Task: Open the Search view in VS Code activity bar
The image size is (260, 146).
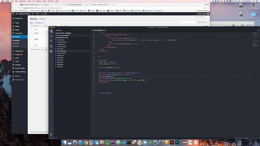Action: [51, 36]
